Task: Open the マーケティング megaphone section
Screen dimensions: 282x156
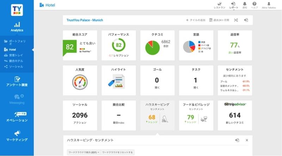Action: (17, 136)
